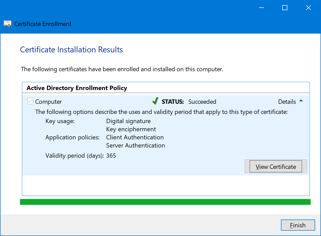Click the Server Authentication policy text

[135, 145]
